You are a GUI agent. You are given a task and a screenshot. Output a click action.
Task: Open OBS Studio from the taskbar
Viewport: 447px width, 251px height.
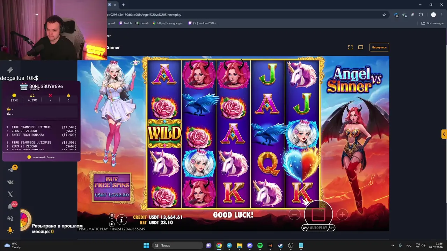click(x=291, y=245)
